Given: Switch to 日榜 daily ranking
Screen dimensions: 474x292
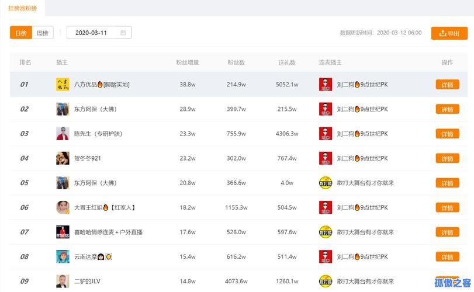Looking at the screenshot, I should pyautogui.click(x=21, y=33).
